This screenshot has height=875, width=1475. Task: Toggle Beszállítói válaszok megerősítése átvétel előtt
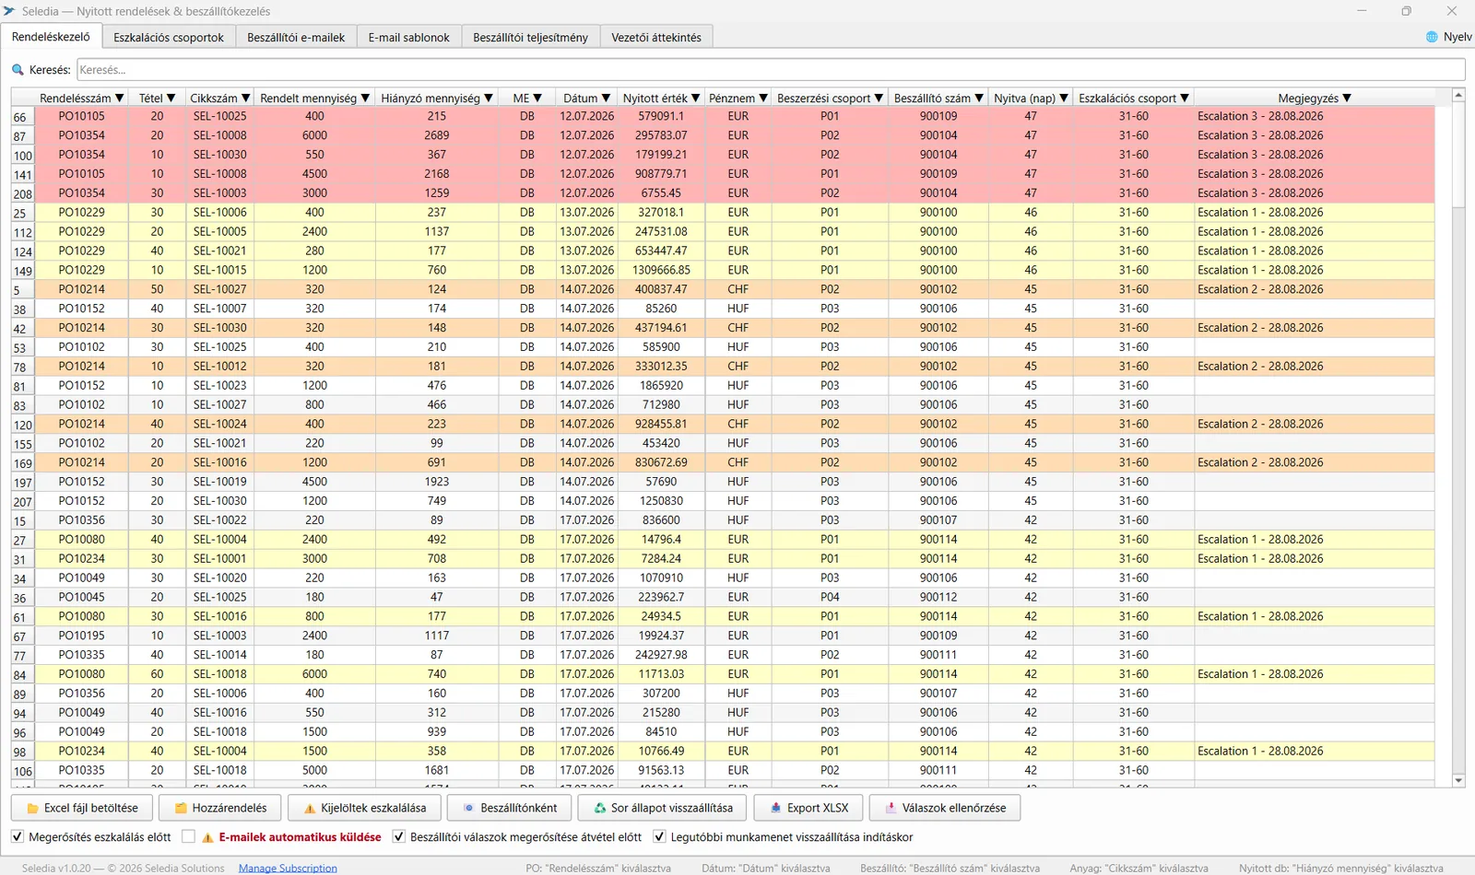[398, 836]
